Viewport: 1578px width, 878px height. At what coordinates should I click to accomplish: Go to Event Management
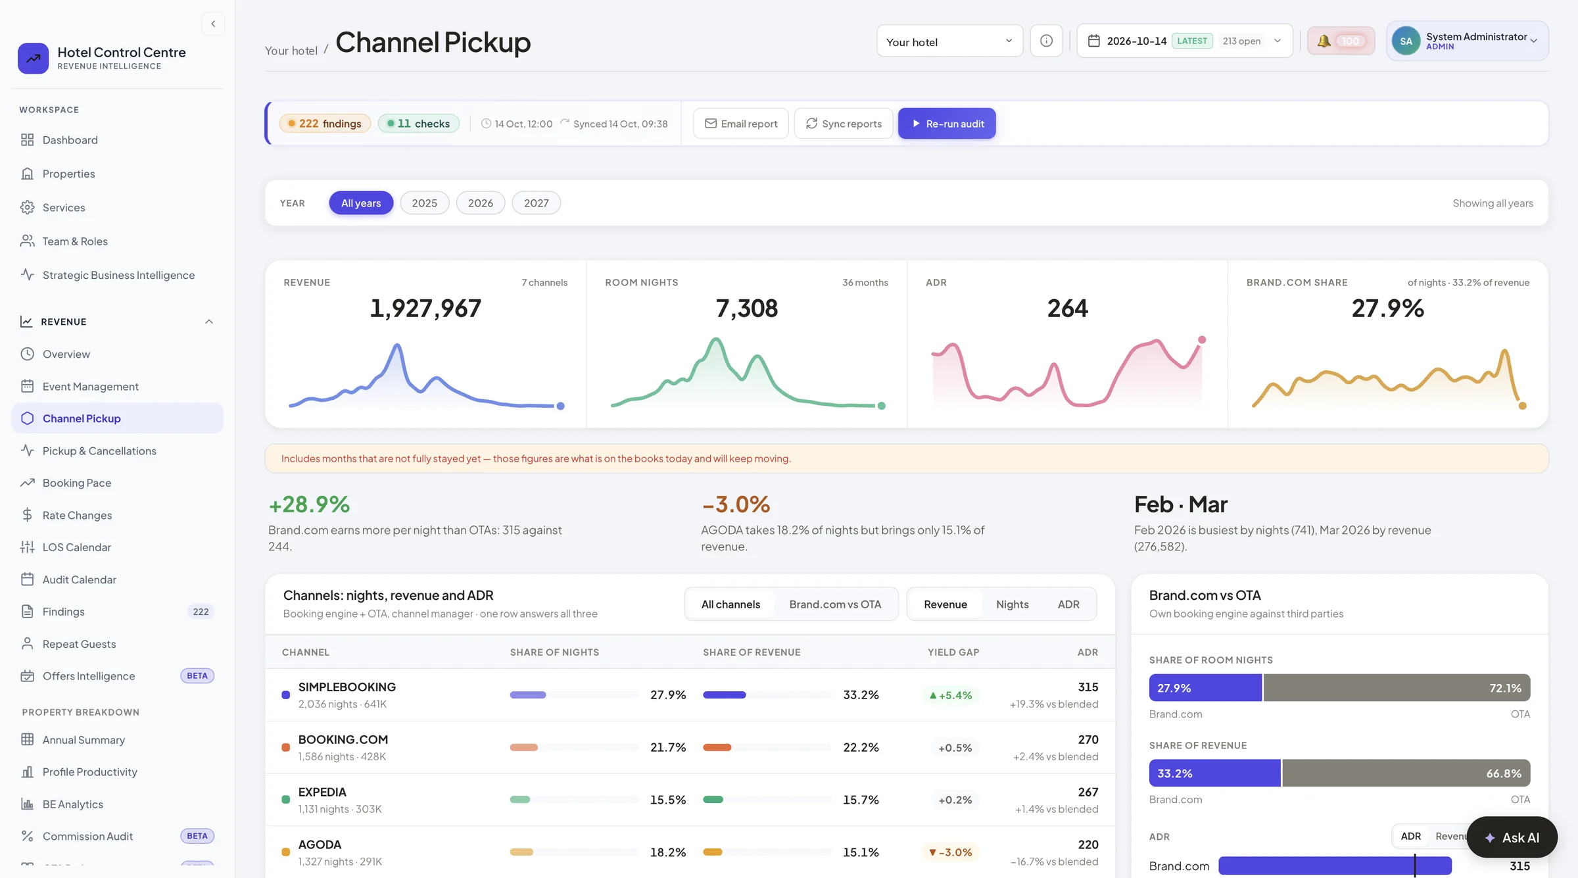coord(117,387)
